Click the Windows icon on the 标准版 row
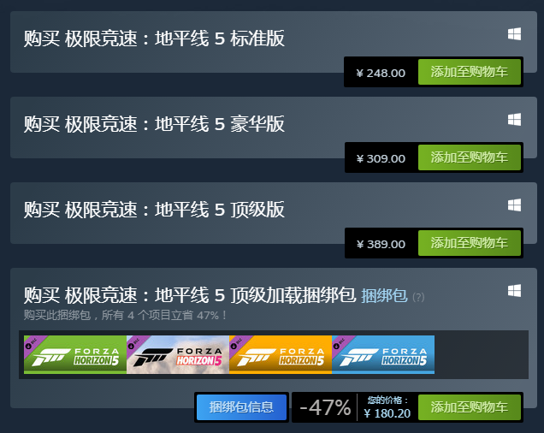The width and height of the screenshot is (544, 433). coord(514,34)
